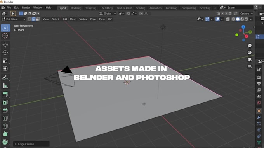
Task: Select the Select Box tool
Action: click(x=5, y=28)
